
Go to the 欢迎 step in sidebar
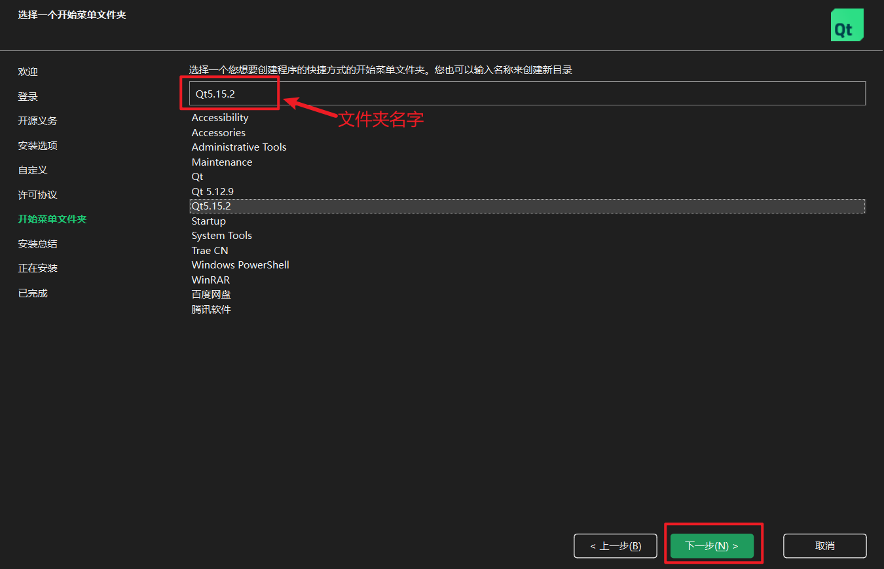(x=28, y=72)
